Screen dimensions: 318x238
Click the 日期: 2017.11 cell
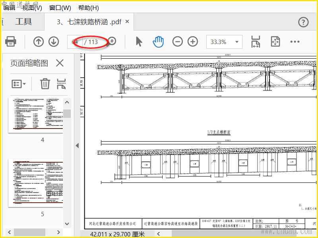[x=266, y=226]
